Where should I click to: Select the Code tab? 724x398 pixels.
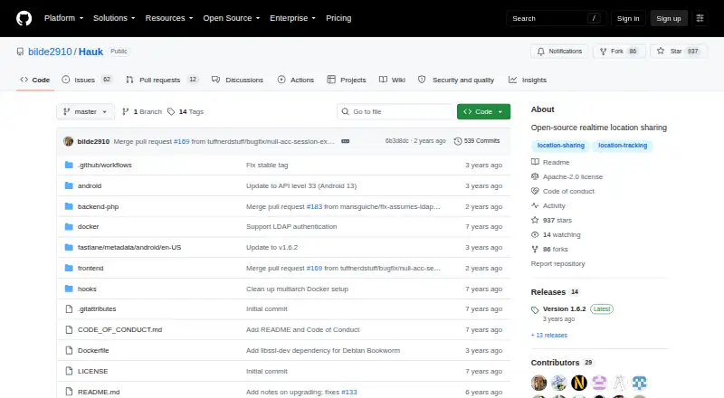coord(35,80)
